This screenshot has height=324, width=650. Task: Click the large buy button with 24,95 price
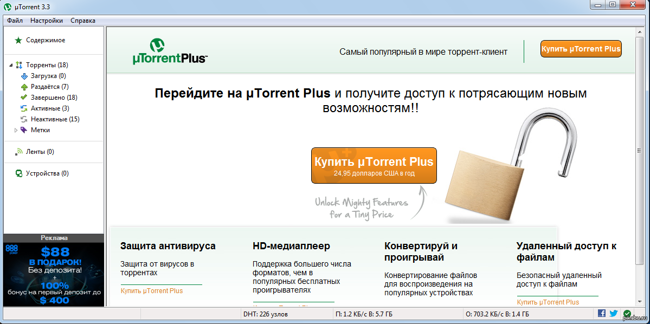click(374, 165)
